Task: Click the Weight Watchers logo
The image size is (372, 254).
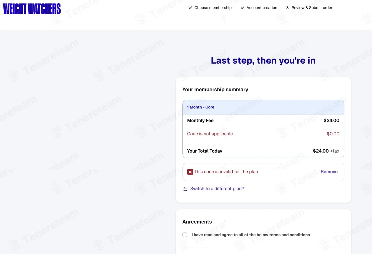Action: [x=32, y=9]
